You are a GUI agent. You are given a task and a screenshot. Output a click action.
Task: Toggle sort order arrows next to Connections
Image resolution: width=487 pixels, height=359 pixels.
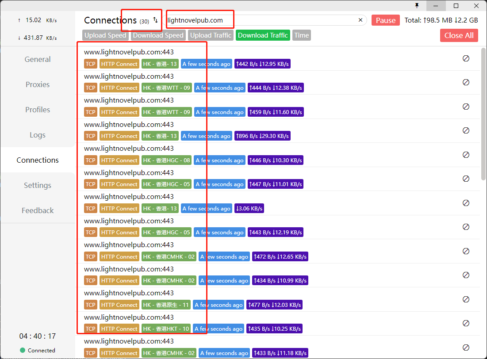click(156, 20)
